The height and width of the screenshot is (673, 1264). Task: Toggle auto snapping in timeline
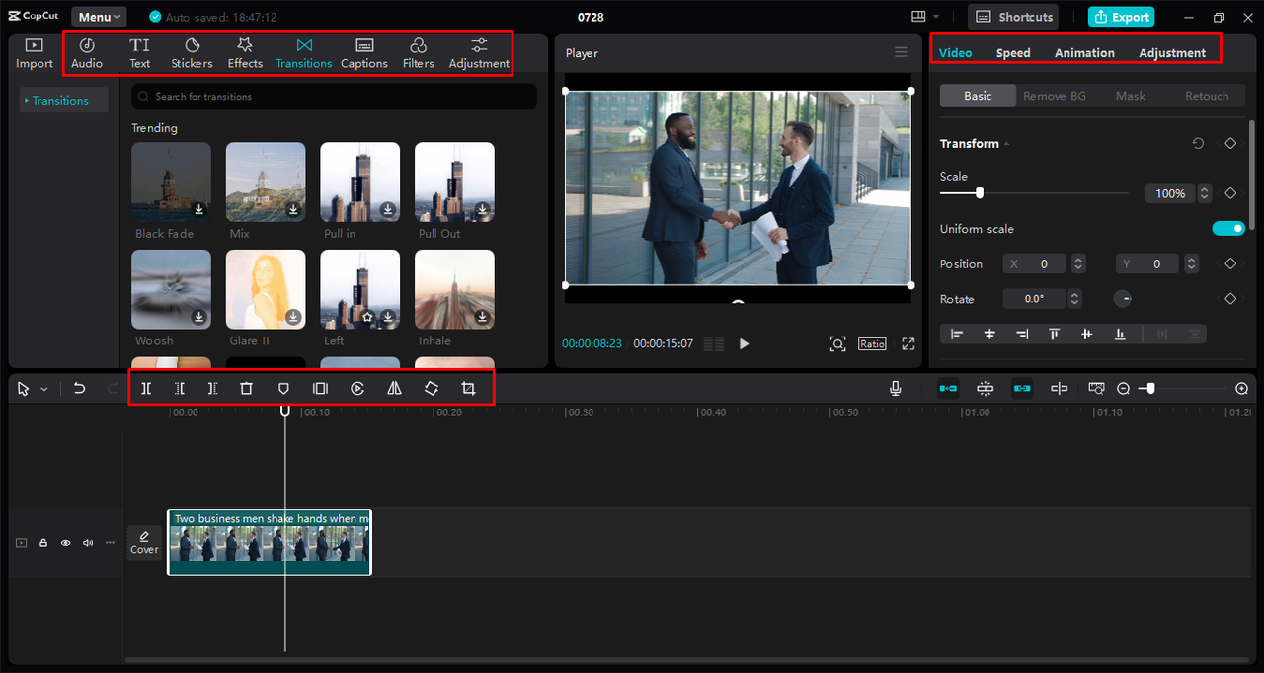point(985,389)
